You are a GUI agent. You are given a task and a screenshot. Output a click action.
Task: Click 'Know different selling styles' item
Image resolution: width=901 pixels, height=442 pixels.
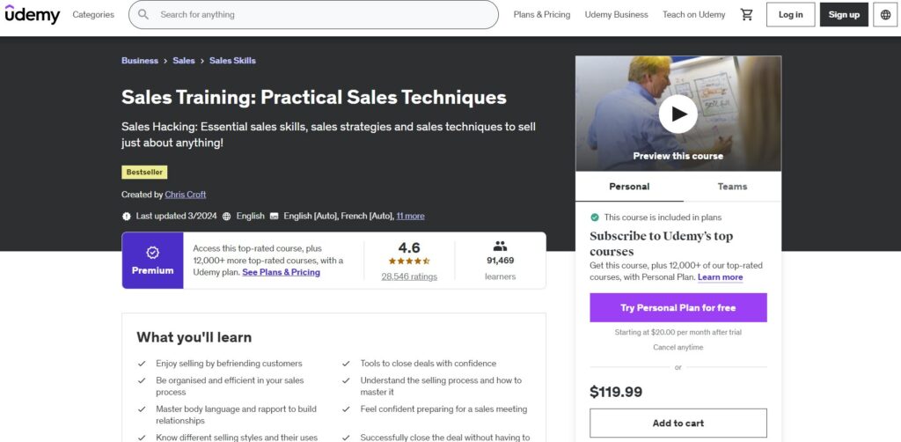pyautogui.click(x=237, y=438)
